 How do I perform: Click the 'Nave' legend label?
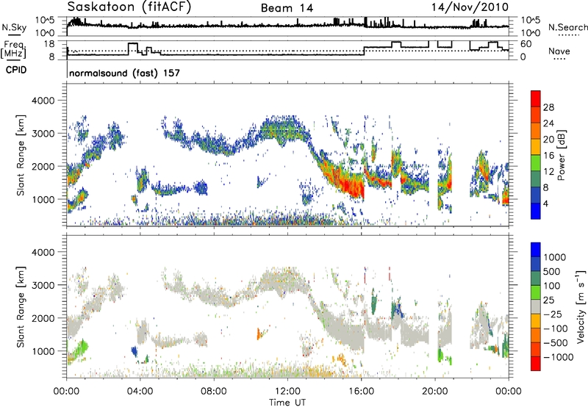coord(559,51)
